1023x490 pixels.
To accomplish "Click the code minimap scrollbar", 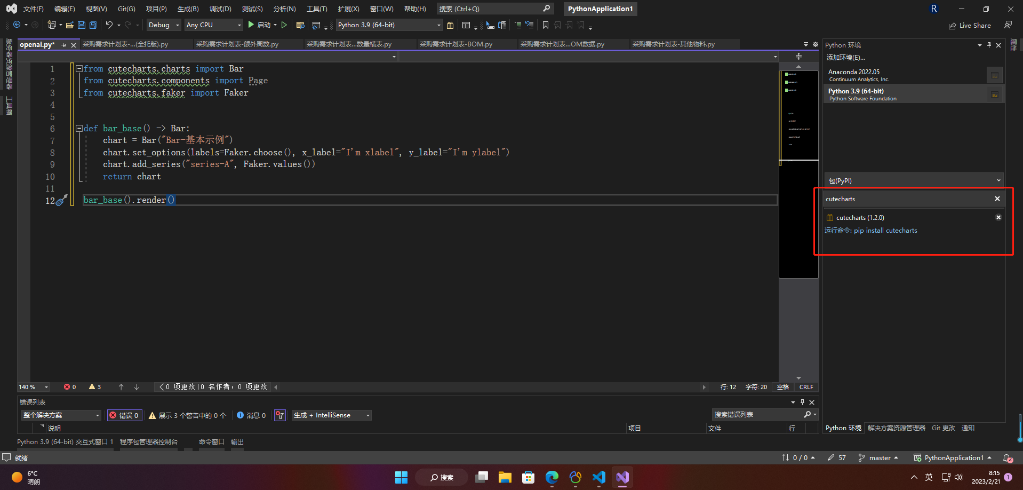I will point(798,174).
